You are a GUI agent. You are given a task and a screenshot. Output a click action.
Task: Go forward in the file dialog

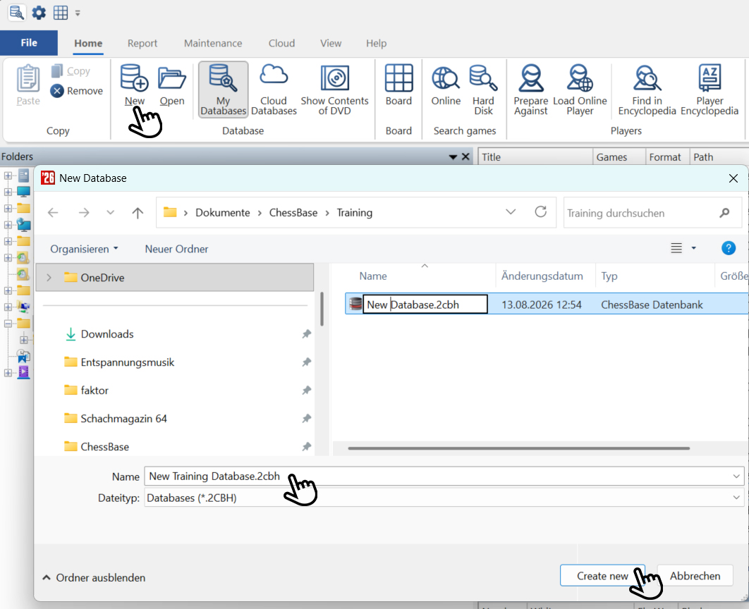point(84,212)
